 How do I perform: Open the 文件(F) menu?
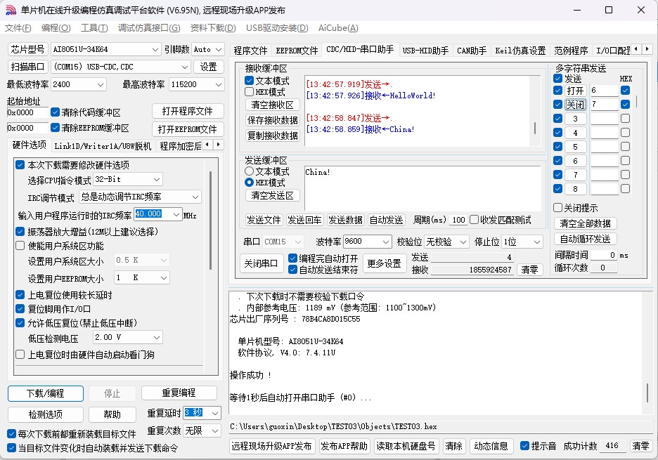tap(18, 27)
